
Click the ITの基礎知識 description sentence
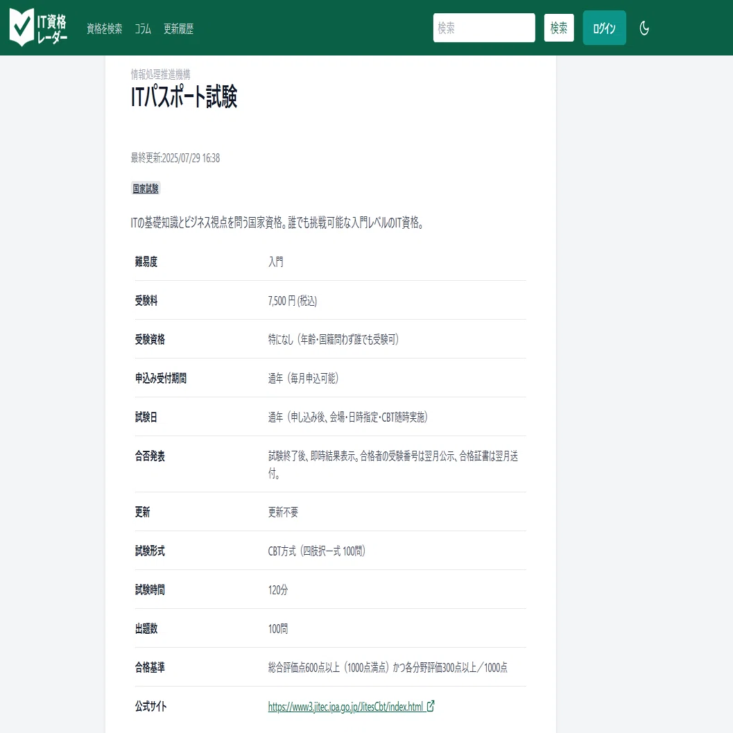click(x=277, y=223)
